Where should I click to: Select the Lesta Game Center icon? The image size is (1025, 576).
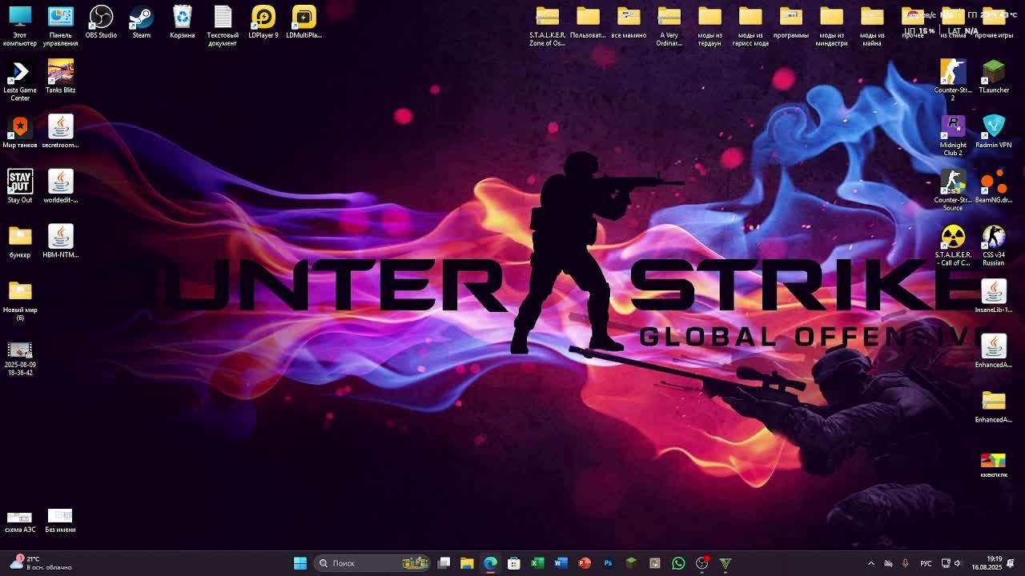tap(20, 80)
